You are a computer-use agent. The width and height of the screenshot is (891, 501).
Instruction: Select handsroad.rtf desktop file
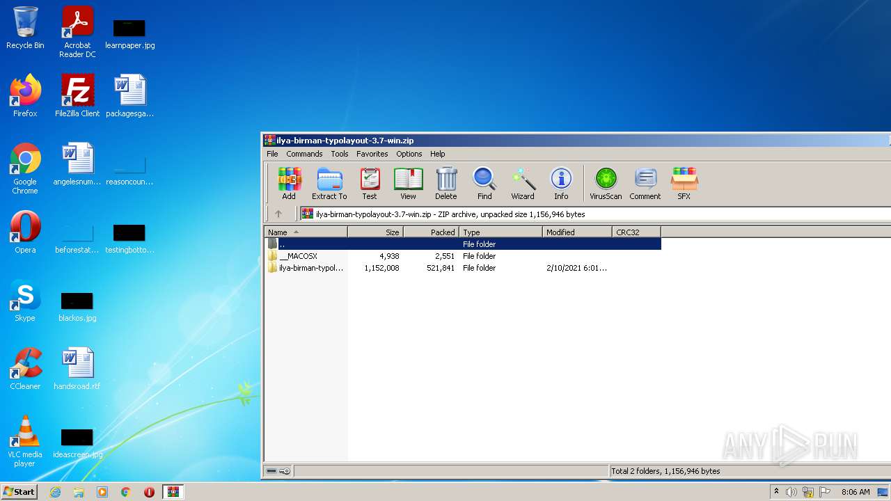tap(77, 369)
